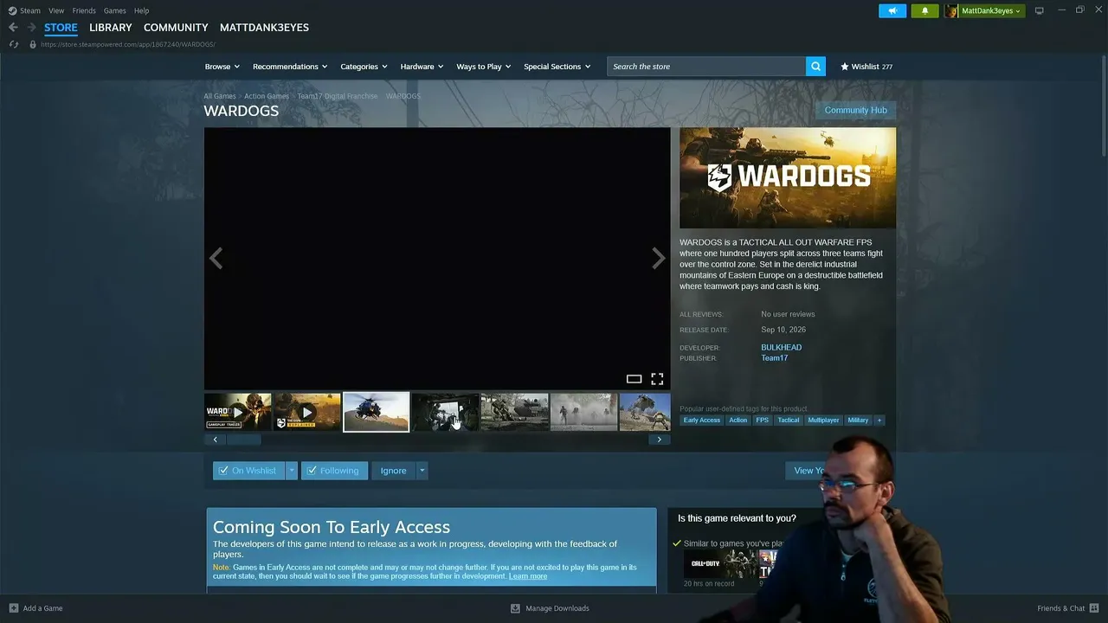1108x623 pixels.
Task: Toggle the Following checkbox
Action: 312,471
